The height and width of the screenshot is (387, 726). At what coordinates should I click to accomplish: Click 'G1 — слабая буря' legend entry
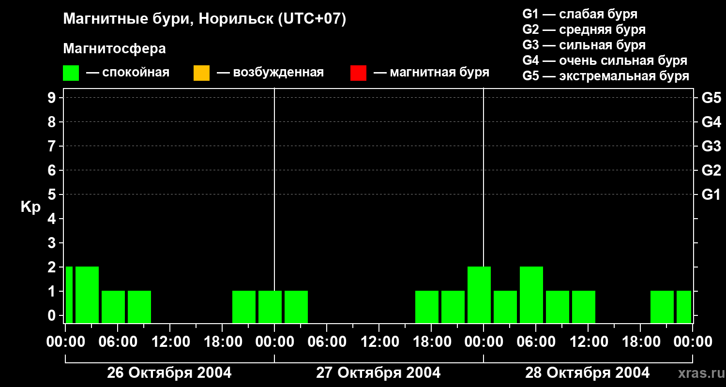[580, 14]
